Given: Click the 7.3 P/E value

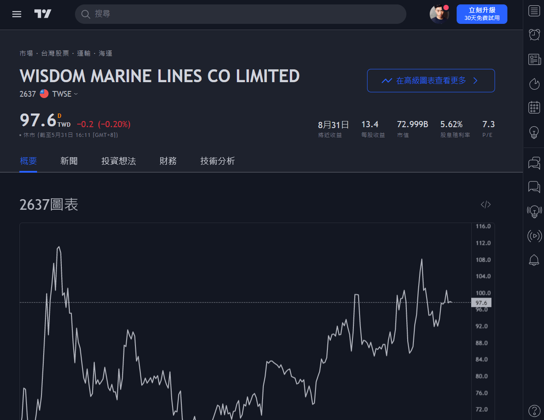Looking at the screenshot, I should coord(488,125).
